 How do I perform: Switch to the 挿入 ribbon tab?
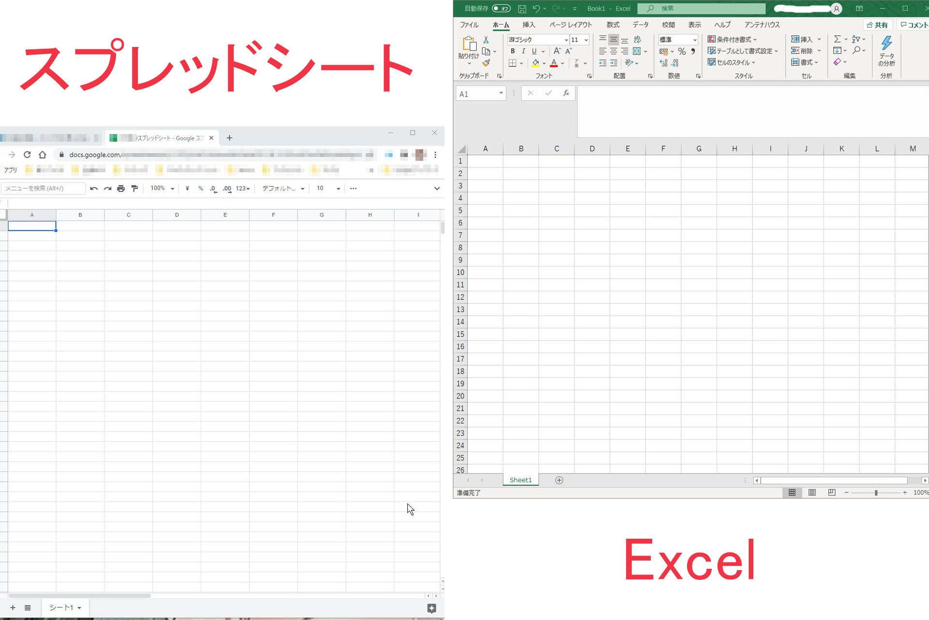click(x=529, y=25)
